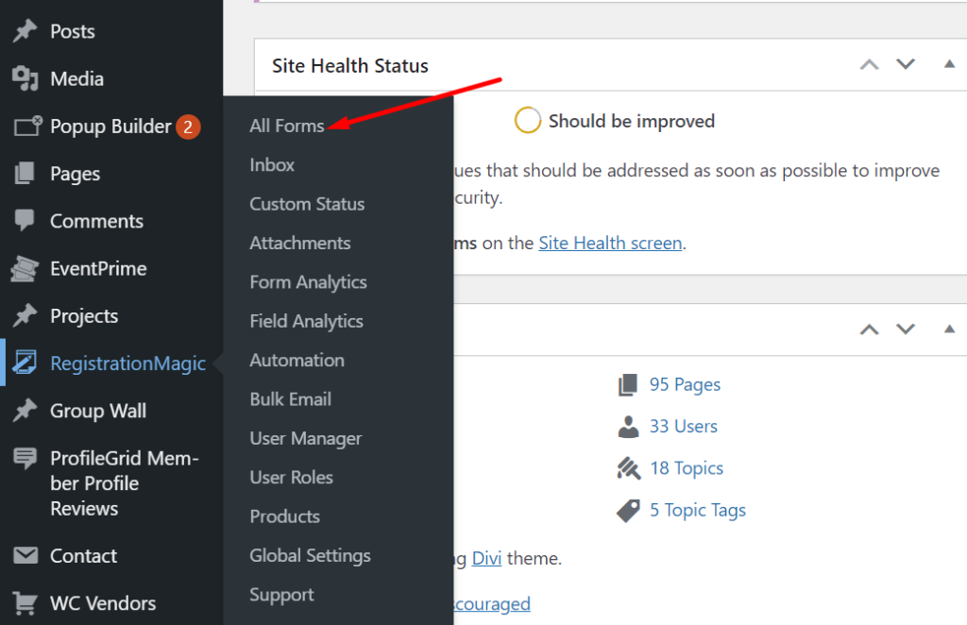Select the Contact envelope icon
The width and height of the screenshot is (967, 625).
25,556
